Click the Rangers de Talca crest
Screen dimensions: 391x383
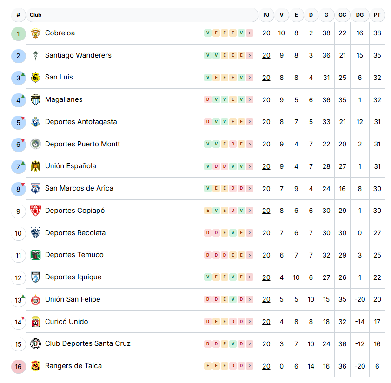point(35,366)
